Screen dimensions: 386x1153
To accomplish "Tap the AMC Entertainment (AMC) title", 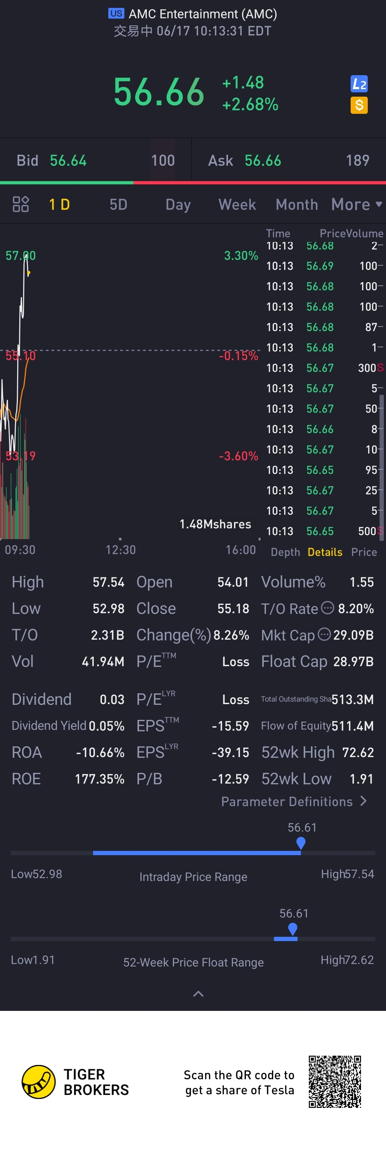I will pos(203,14).
